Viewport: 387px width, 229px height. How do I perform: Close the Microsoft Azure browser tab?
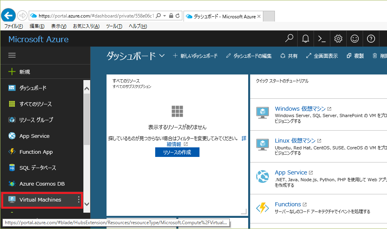259,16
